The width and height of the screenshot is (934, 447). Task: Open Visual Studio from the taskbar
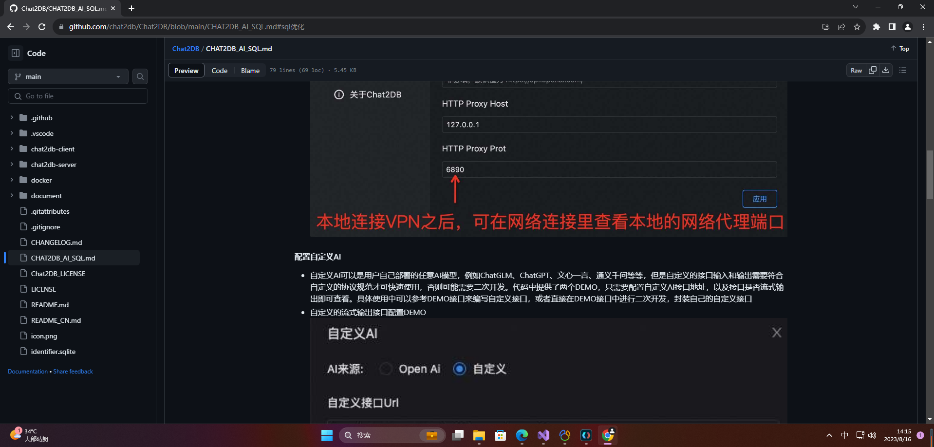[x=543, y=435]
